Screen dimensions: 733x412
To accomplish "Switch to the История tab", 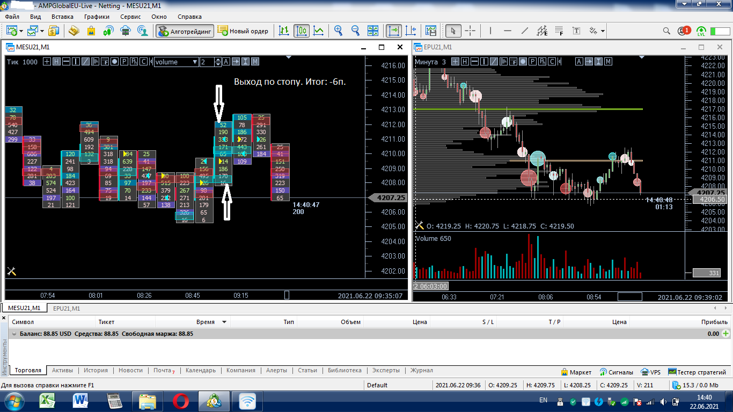I will [96, 370].
